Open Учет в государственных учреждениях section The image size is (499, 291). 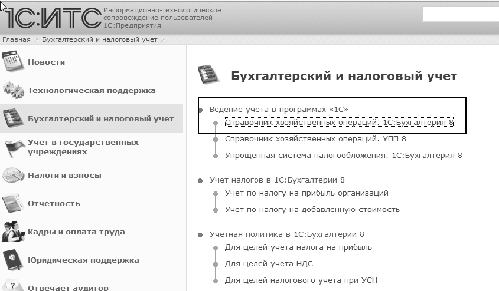point(83,147)
